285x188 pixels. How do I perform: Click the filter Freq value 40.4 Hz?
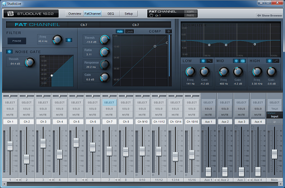pyautogui.click(x=43, y=41)
